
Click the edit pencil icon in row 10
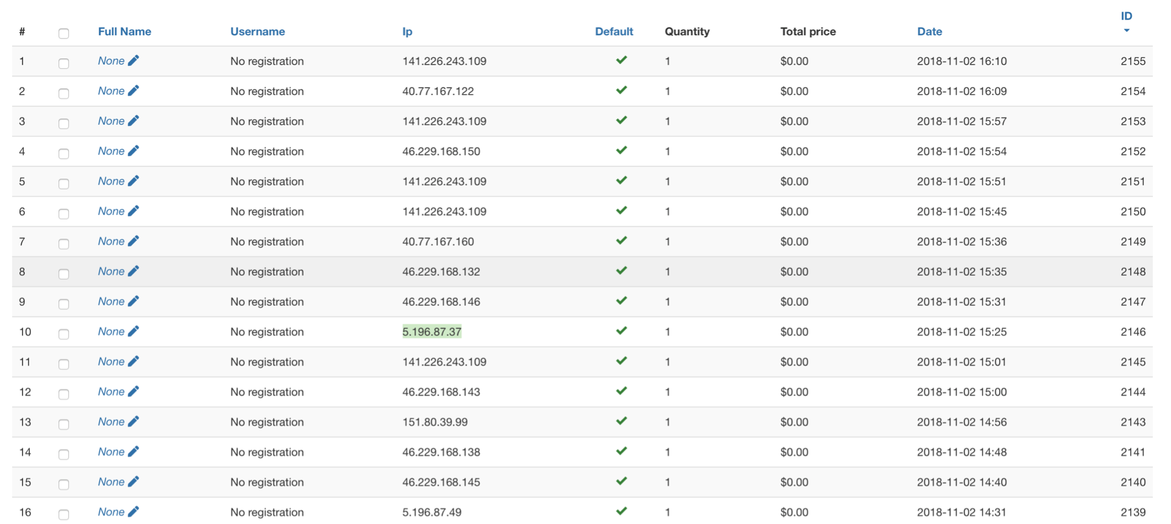click(134, 331)
